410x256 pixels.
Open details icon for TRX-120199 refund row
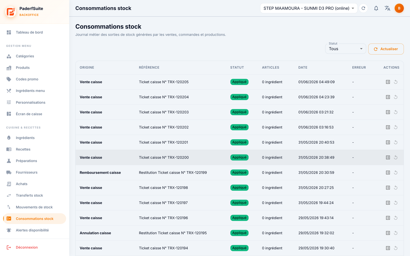pos(388,173)
